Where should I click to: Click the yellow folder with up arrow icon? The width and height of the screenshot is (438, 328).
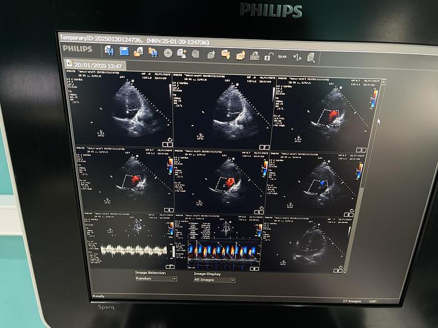[240, 56]
